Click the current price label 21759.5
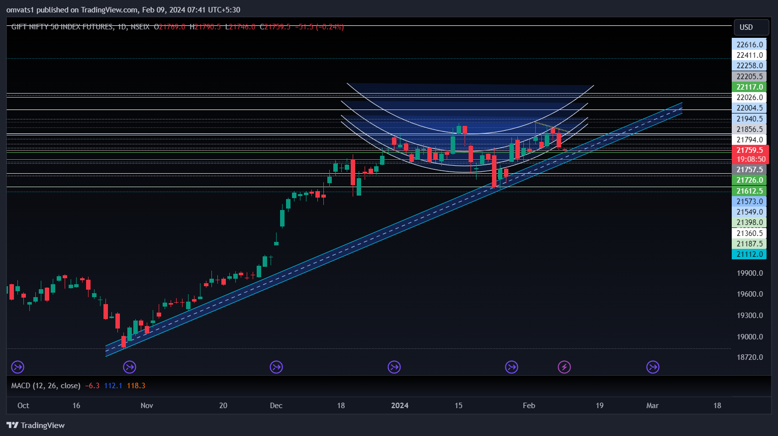778x436 pixels. [x=750, y=150]
